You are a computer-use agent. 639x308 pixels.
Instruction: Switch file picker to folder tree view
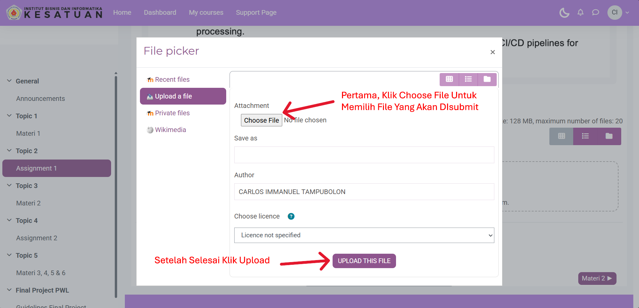tap(487, 79)
